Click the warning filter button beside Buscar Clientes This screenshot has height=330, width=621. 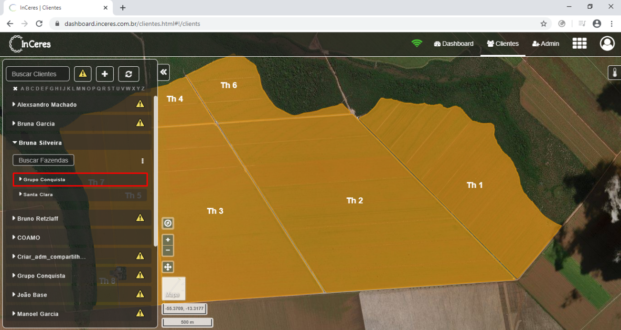83,74
